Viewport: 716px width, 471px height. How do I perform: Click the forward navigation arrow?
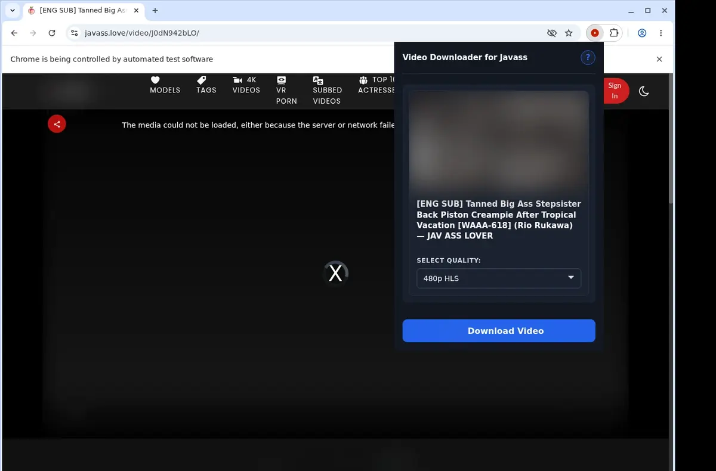[33, 33]
